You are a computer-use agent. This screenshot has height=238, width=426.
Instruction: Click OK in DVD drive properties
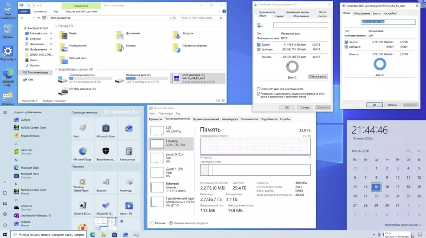[374, 105]
